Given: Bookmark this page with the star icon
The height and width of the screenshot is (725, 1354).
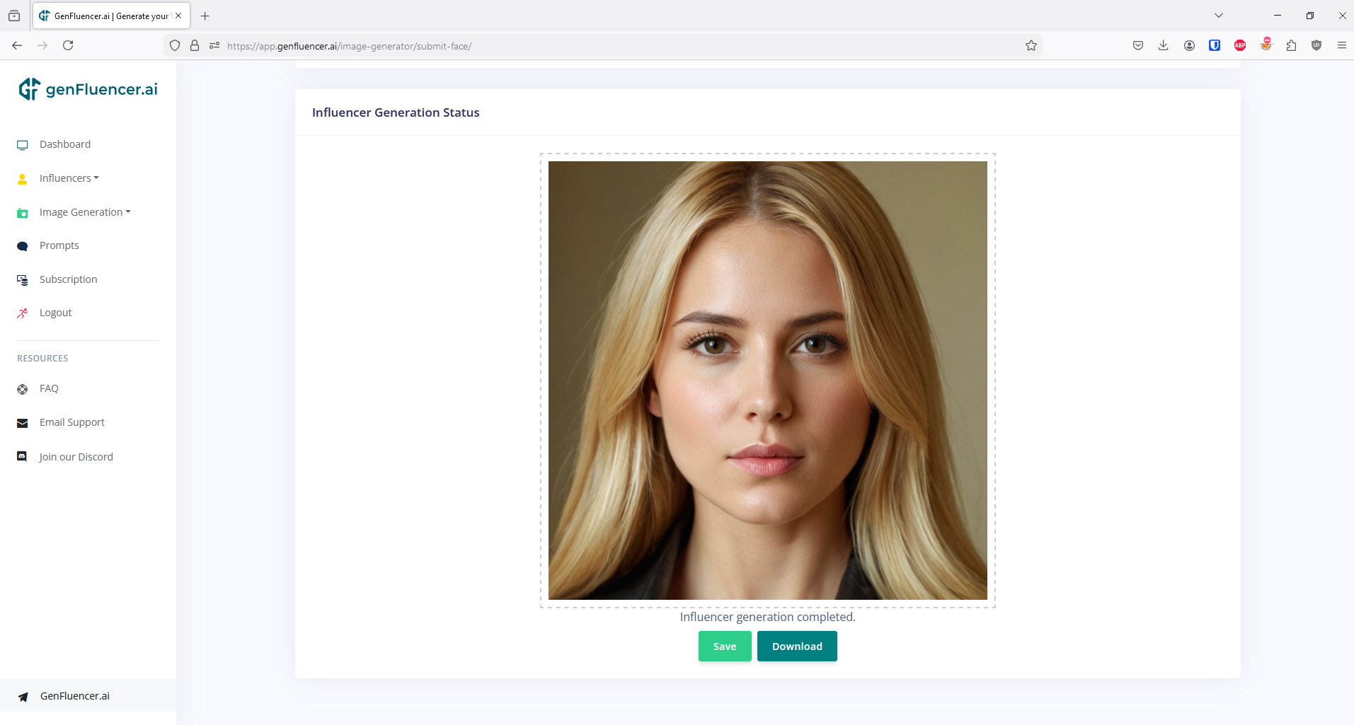Looking at the screenshot, I should [1031, 46].
